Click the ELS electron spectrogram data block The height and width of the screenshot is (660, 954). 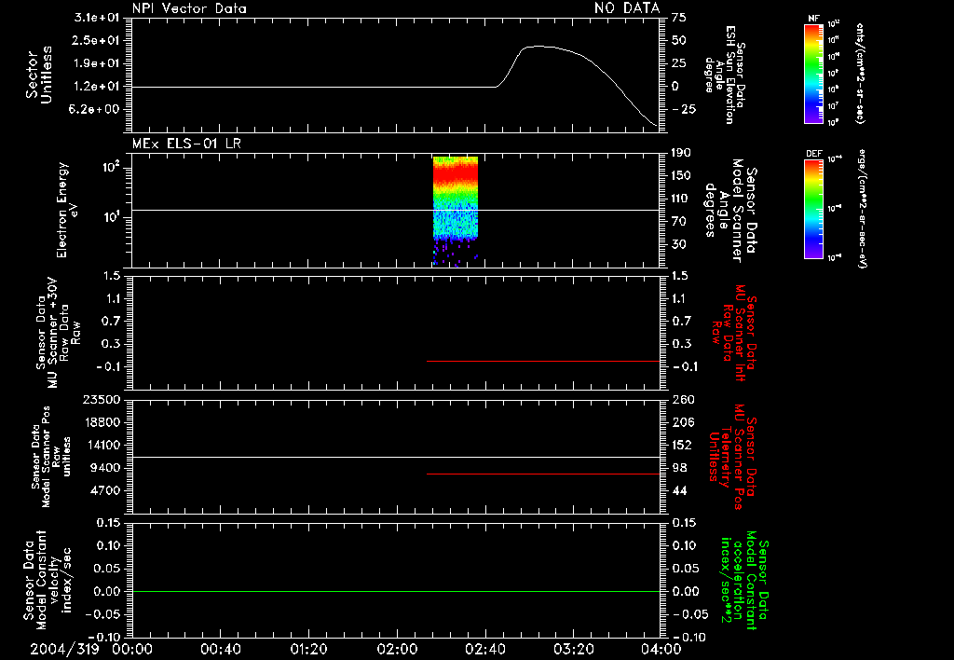pos(455,211)
